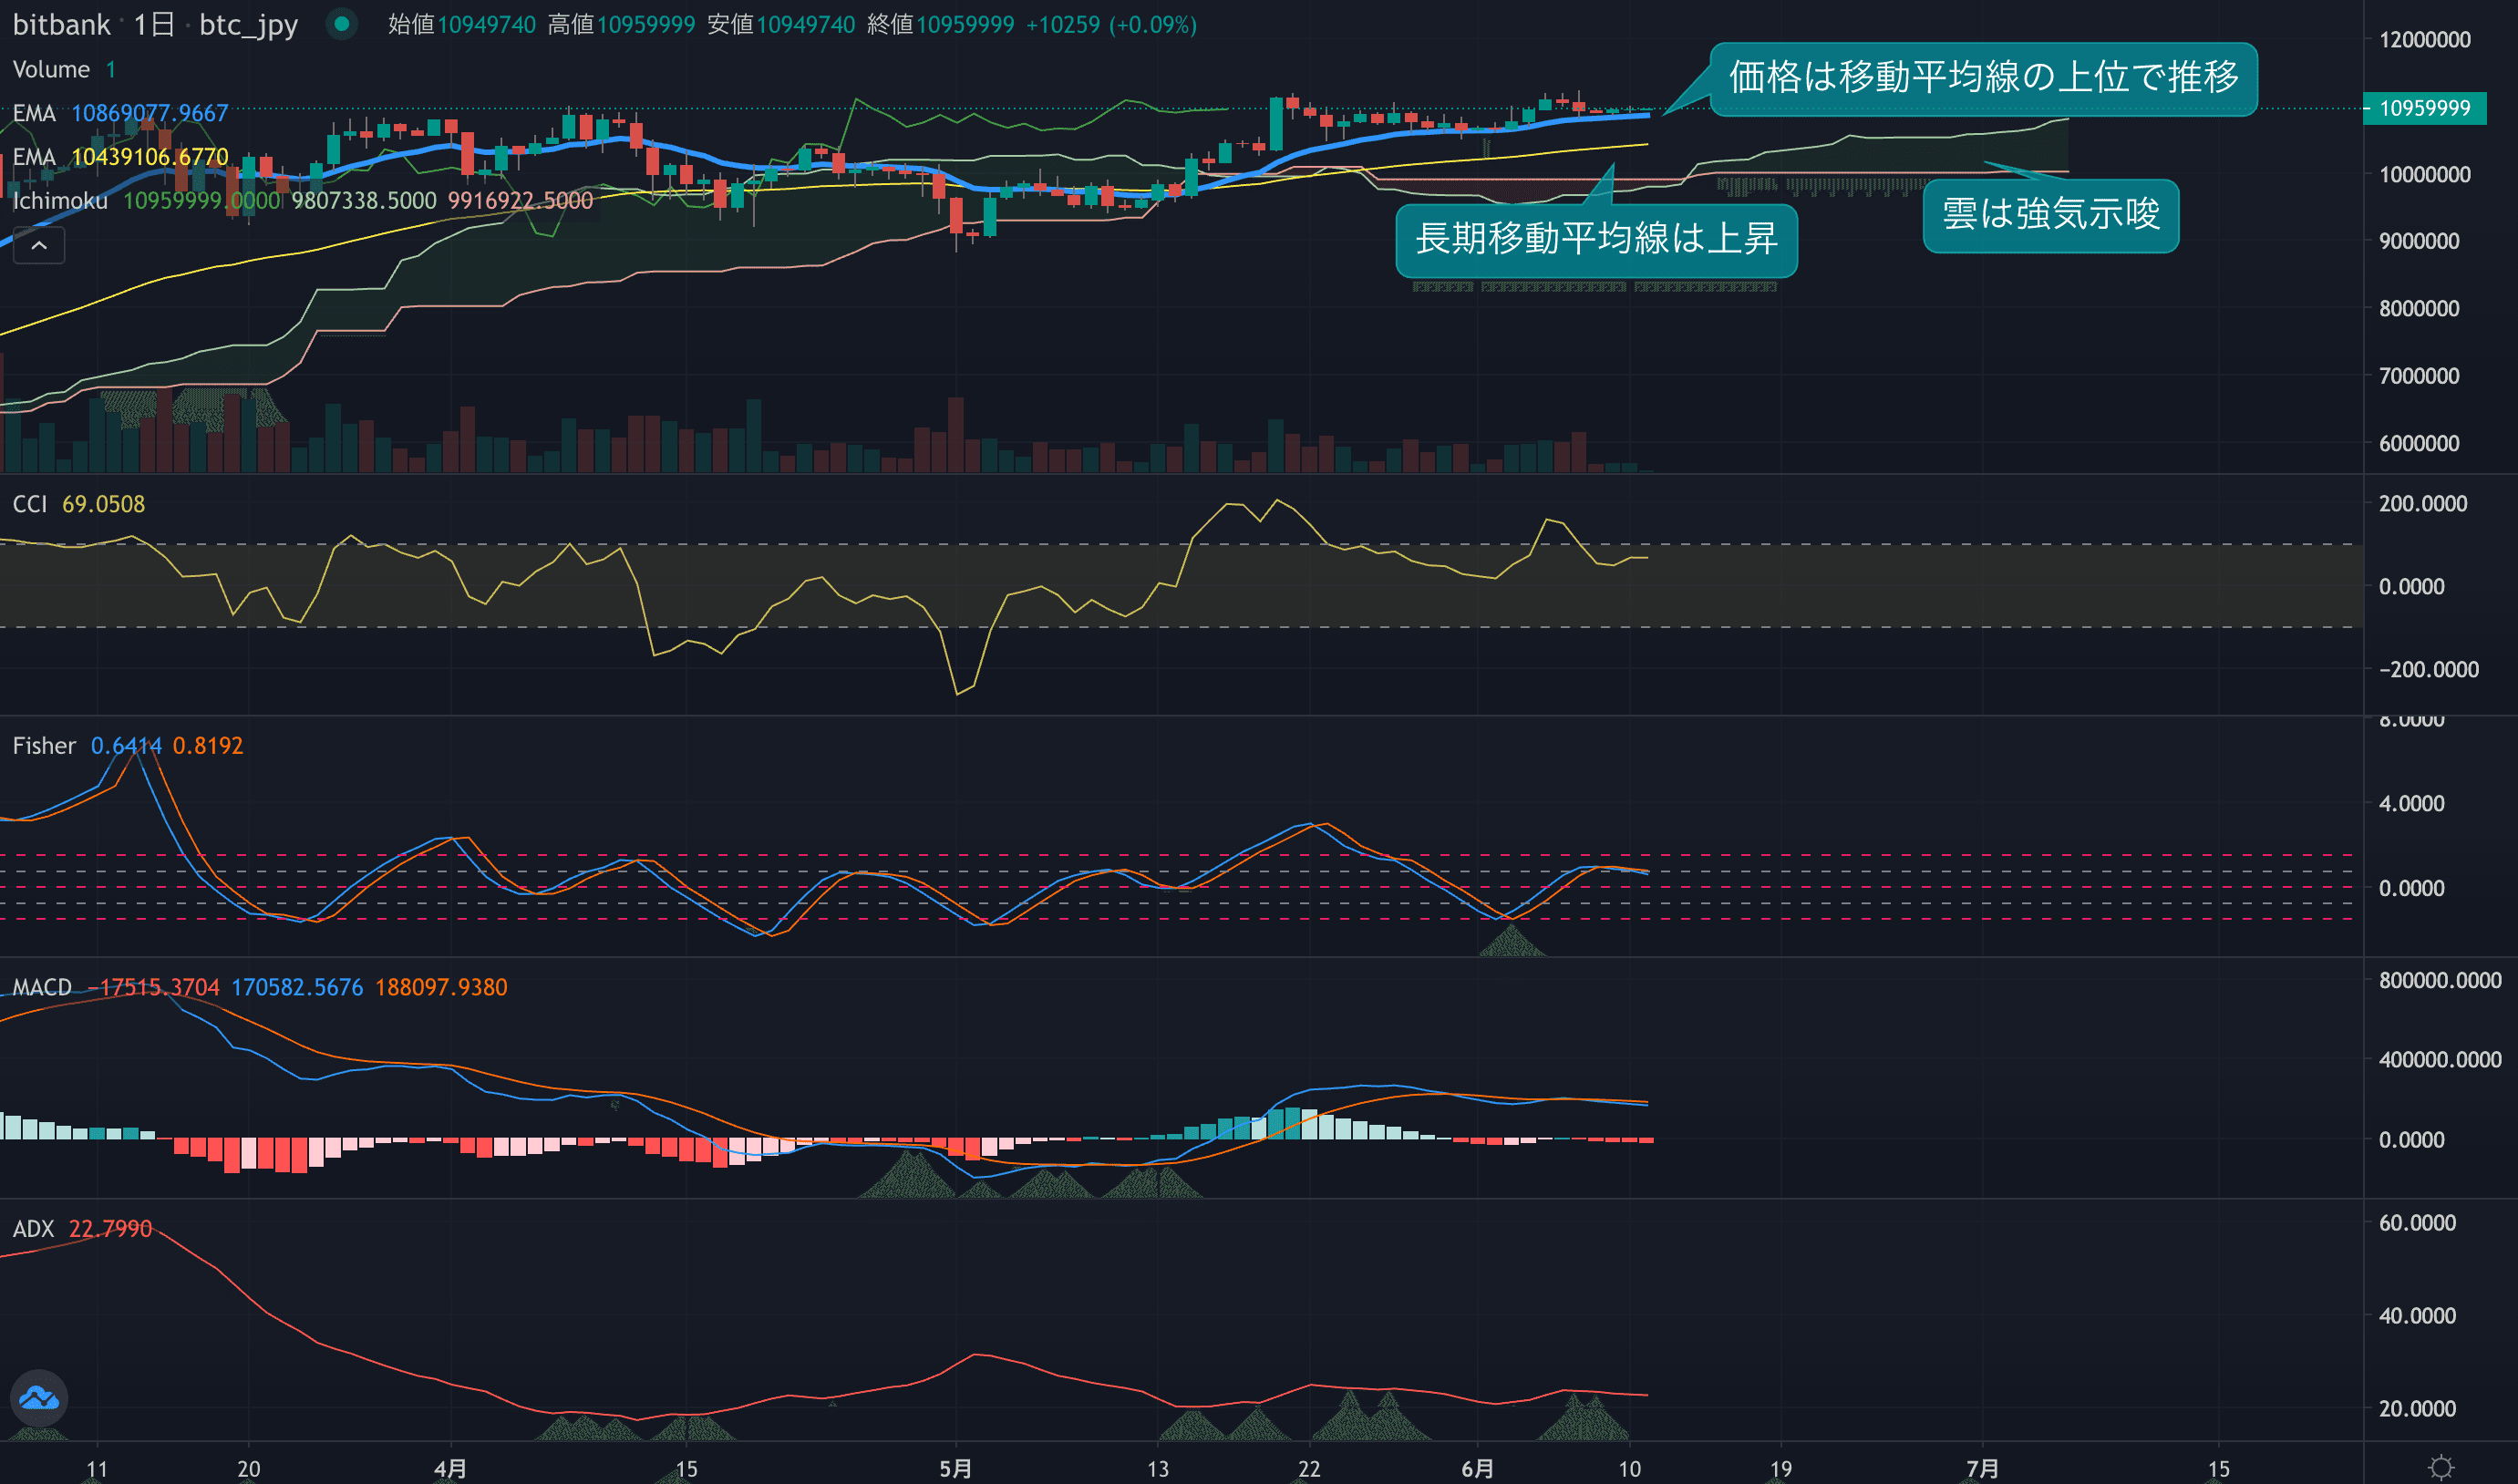Select the yellow EMA 10439106 legend
Viewport: 2518px width, 1484px height.
[34, 157]
